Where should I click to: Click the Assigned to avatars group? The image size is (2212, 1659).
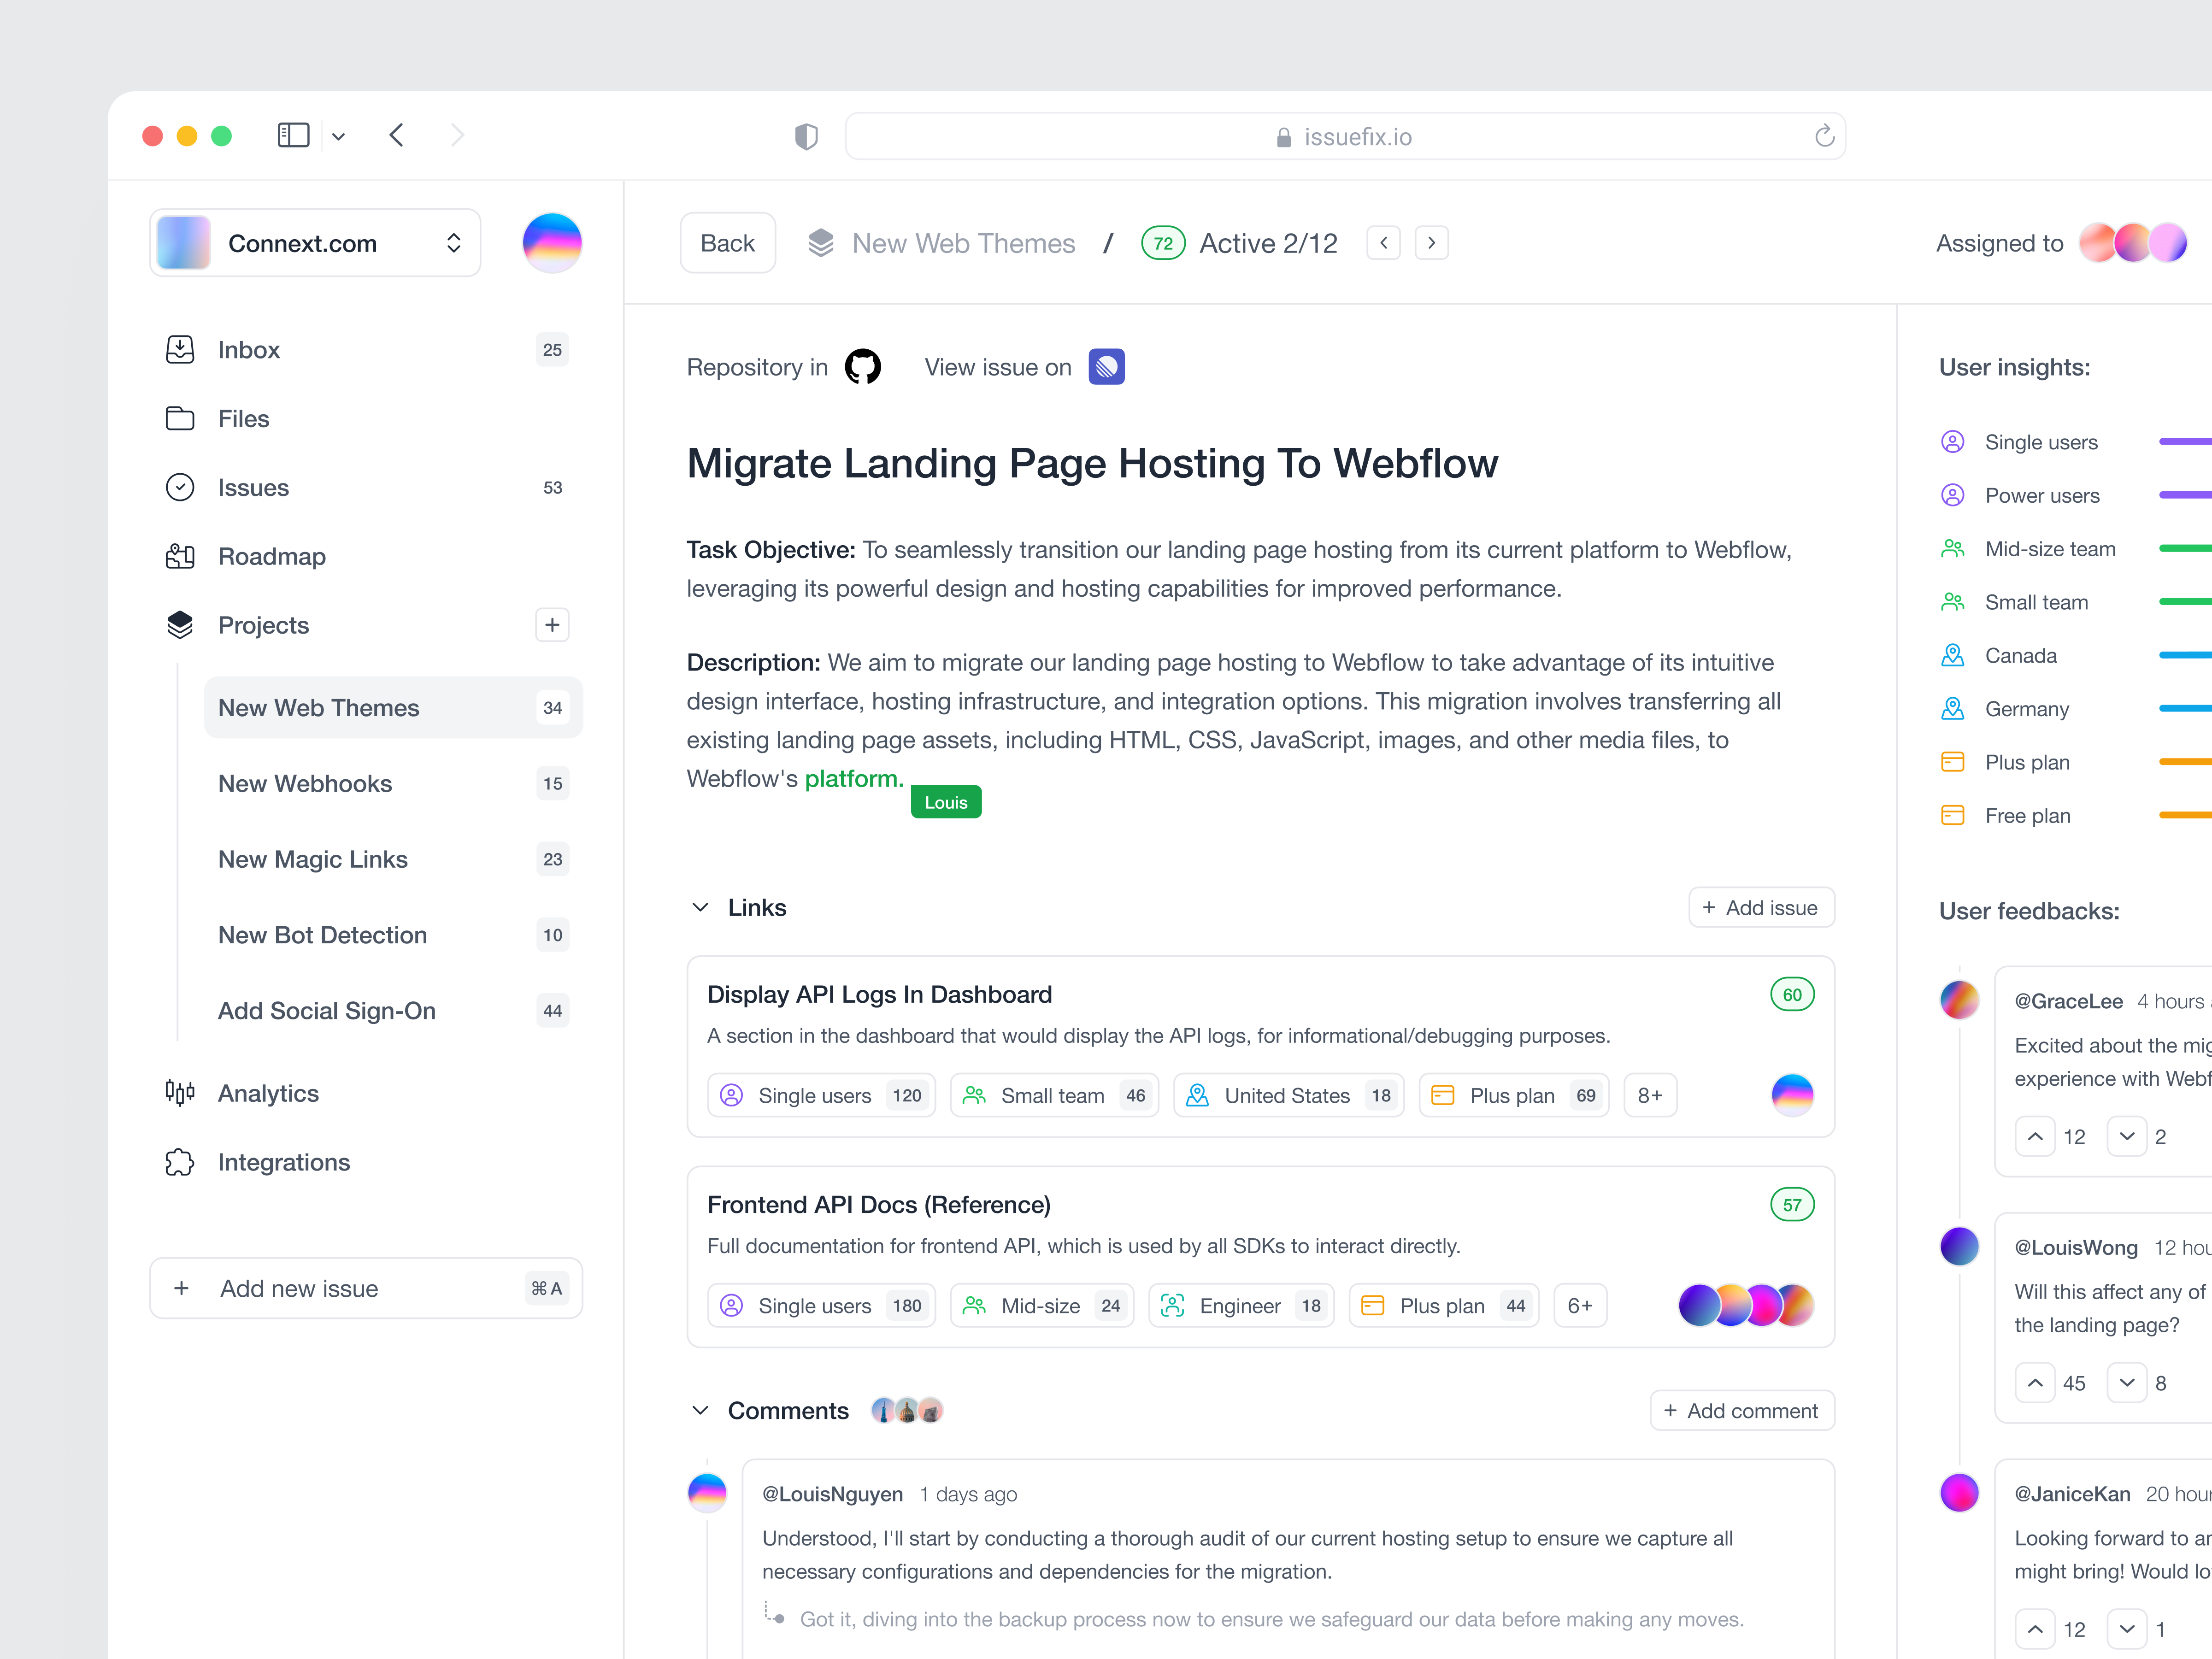pyautogui.click(x=2133, y=243)
